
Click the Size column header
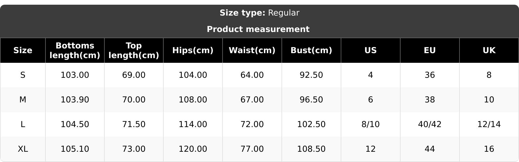coord(23,50)
